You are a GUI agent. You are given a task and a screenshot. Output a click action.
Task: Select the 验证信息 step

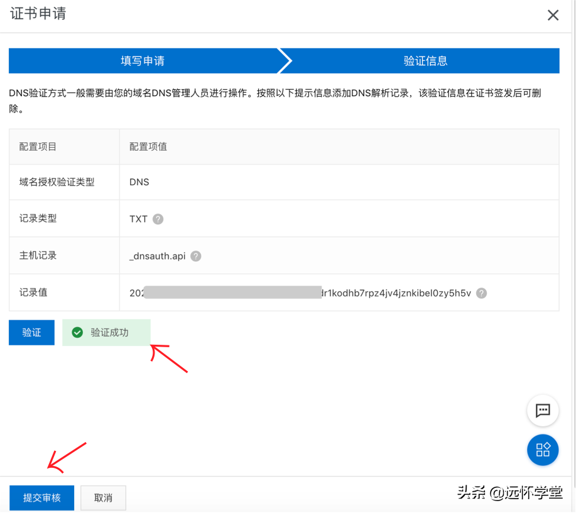(425, 61)
